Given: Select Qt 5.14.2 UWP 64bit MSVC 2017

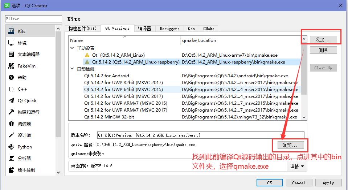Looking at the screenshot, I should 123,96.
